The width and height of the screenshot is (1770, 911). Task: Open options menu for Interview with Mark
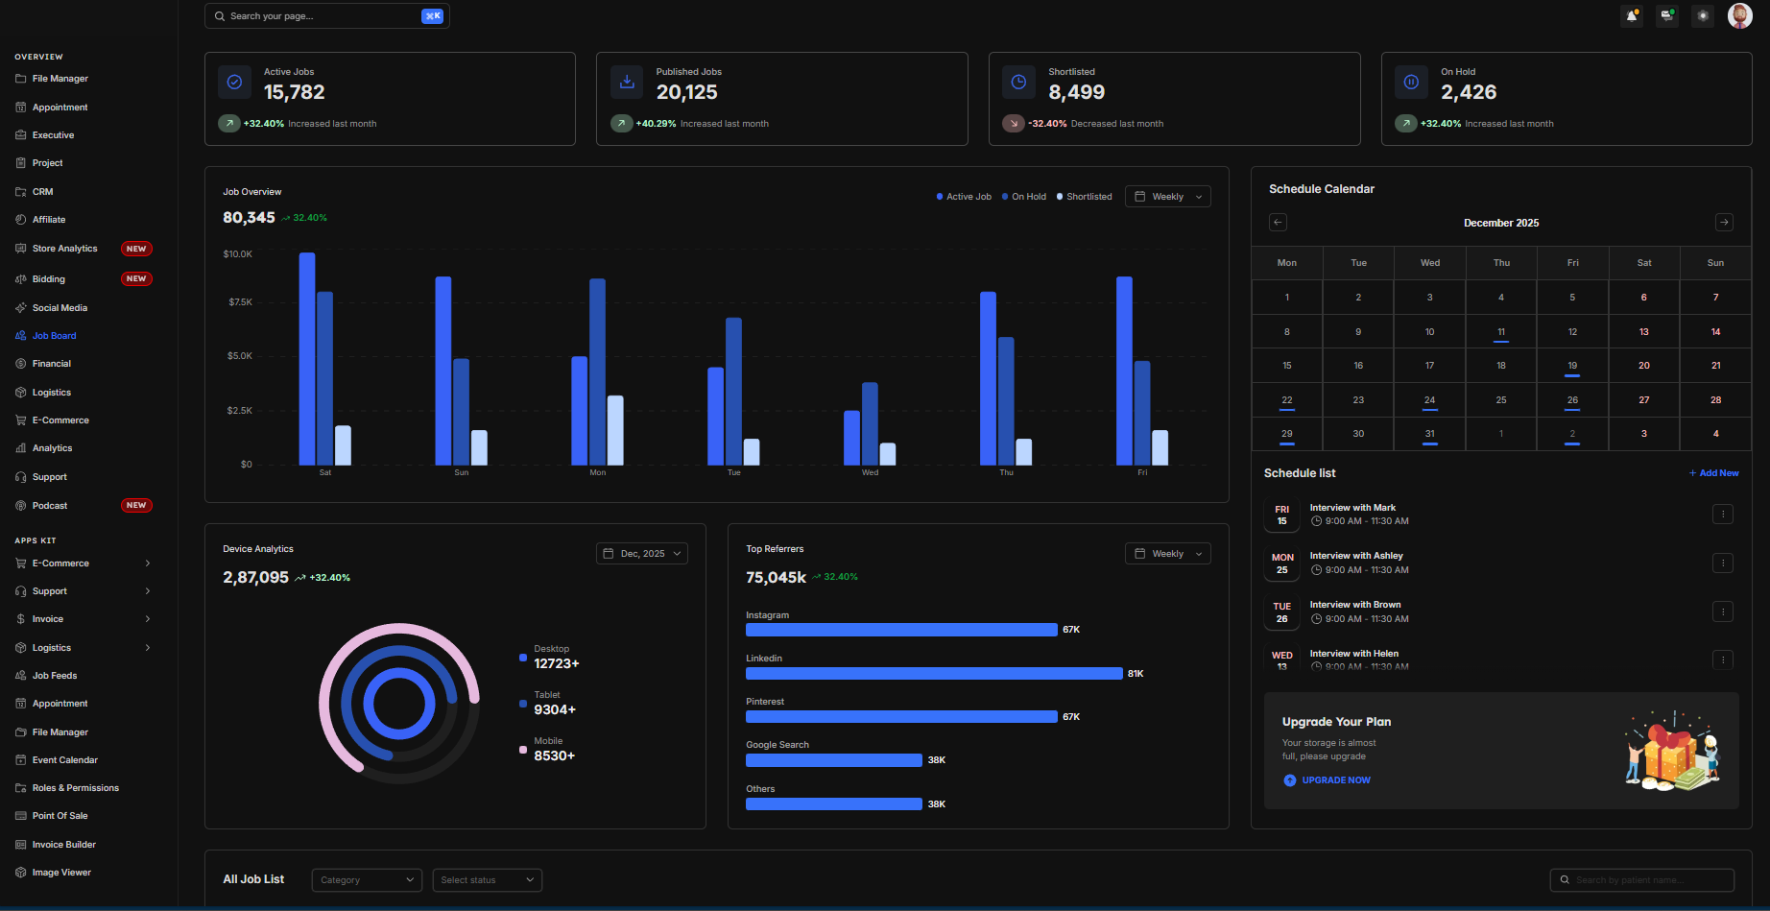tap(1722, 515)
